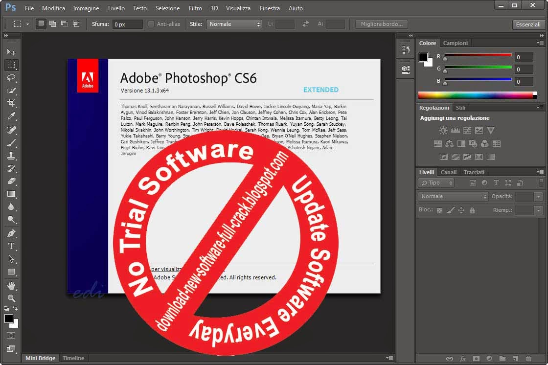Image resolution: width=548 pixels, height=365 pixels.
Task: Open the 3D panel cube icon
Action: pos(406,69)
